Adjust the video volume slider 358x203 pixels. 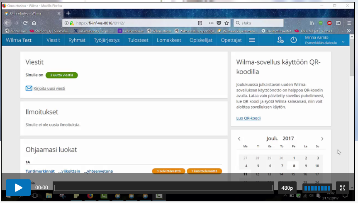(x=317, y=188)
